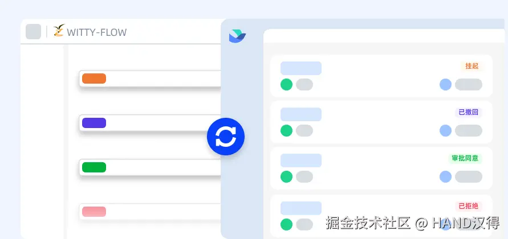Viewport: 508px width, 239px height.
Task: Select the 已撤回 status tag
Action: (469, 112)
